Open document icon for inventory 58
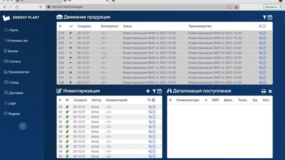 pos(154,132)
